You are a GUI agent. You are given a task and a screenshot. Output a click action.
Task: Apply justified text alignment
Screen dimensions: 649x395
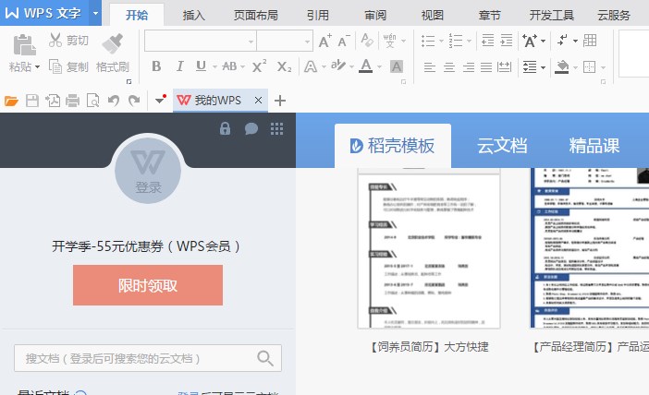[486, 67]
